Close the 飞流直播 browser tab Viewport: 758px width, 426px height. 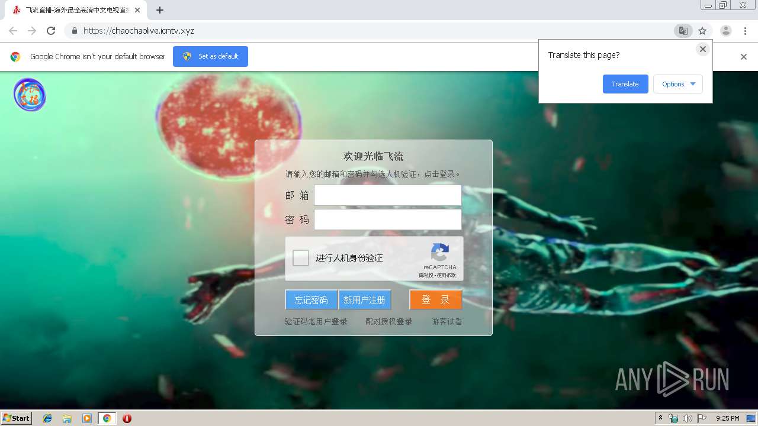coord(137,10)
